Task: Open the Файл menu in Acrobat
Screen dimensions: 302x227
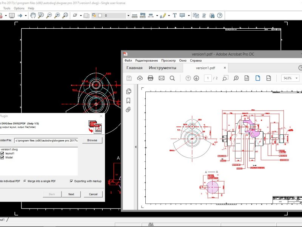Action: pos(128,61)
